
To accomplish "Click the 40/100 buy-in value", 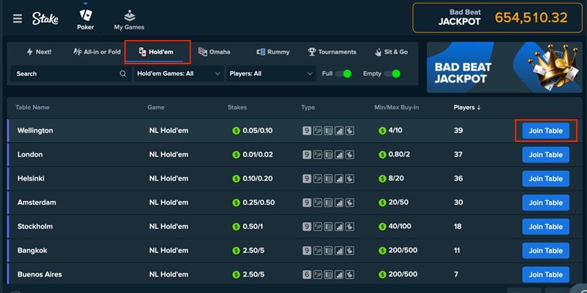I will click(400, 226).
